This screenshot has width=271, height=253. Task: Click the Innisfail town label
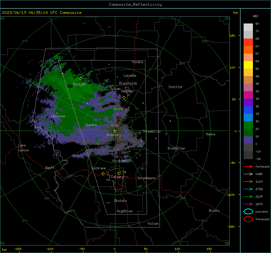(x=121, y=109)
